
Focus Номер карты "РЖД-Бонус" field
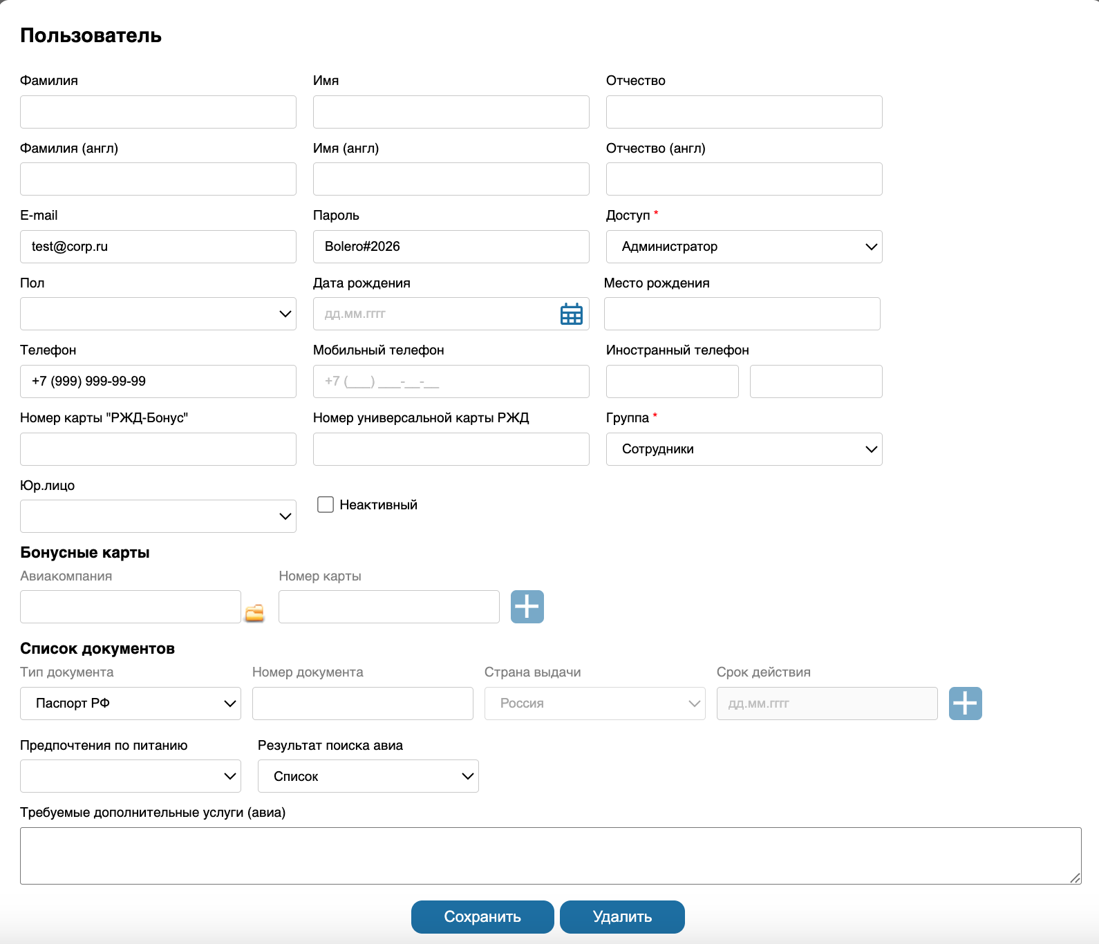[158, 449]
